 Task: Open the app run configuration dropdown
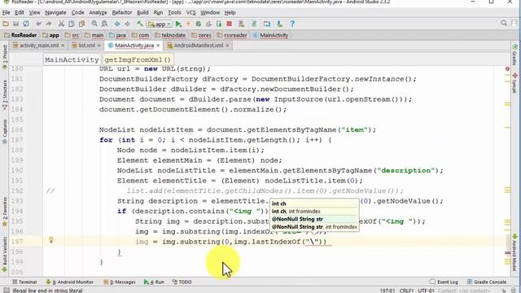pos(160,24)
